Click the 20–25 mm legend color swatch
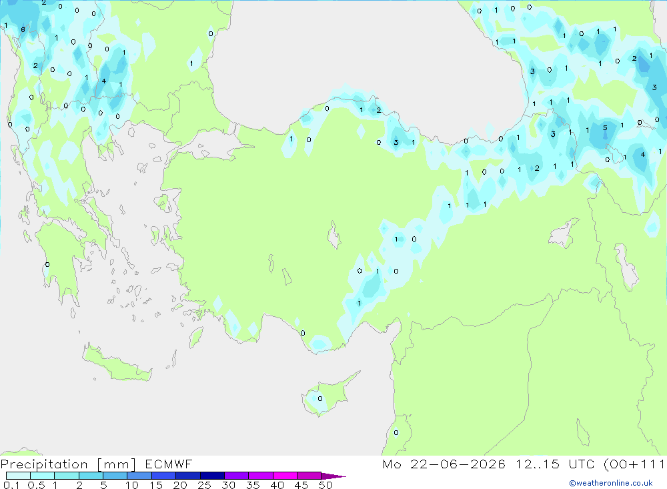667x489 pixels. tap(188, 476)
